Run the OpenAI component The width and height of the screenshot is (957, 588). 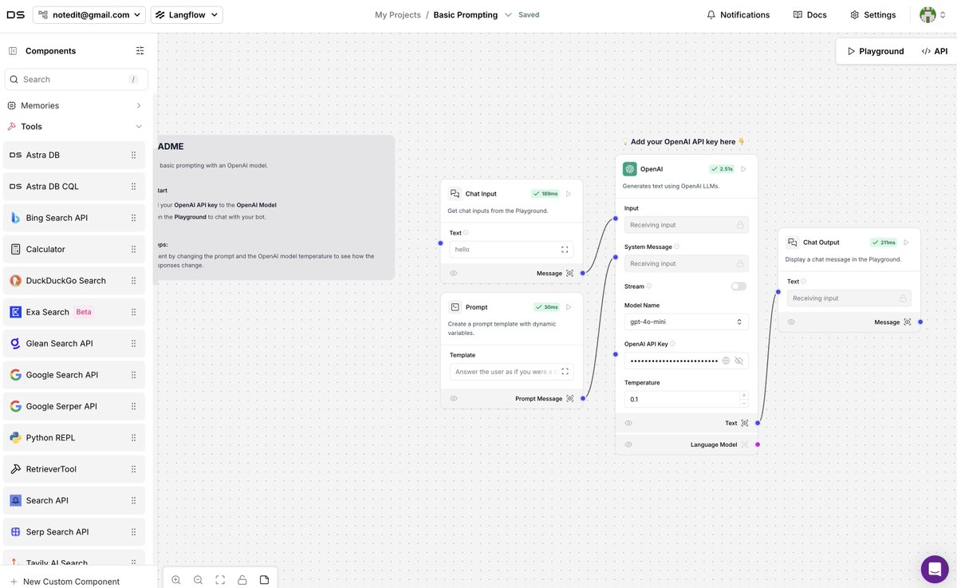pos(743,169)
